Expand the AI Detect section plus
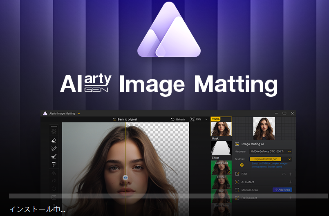Viewport: 329px width, 216px height. click(x=291, y=182)
